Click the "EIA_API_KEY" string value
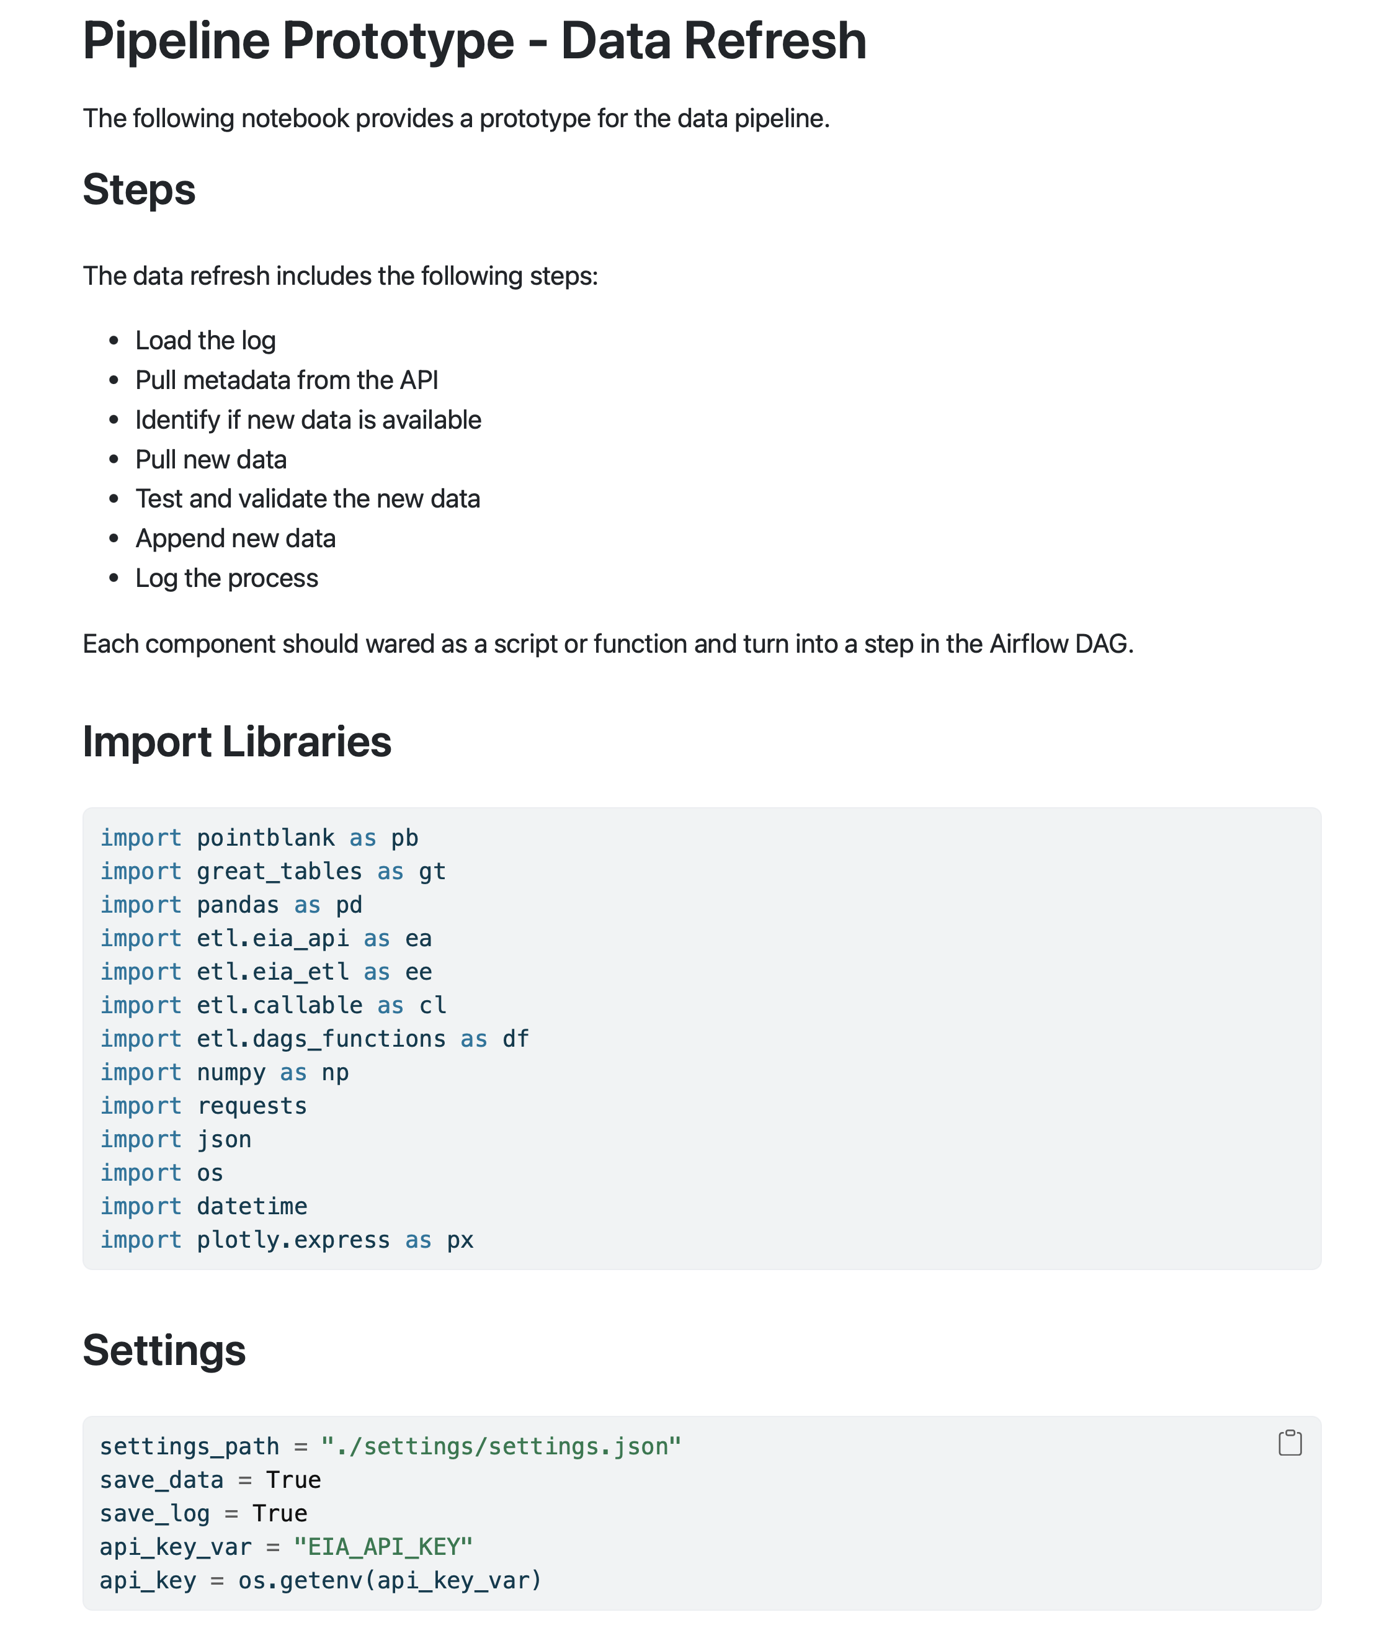1387x1638 pixels. (383, 1547)
